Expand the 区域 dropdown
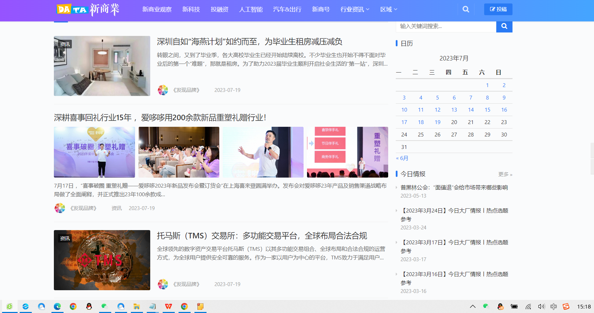Screen dimensions: 594x313 point(389,9)
